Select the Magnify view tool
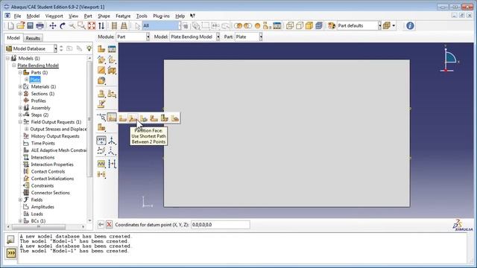 pos(72,26)
